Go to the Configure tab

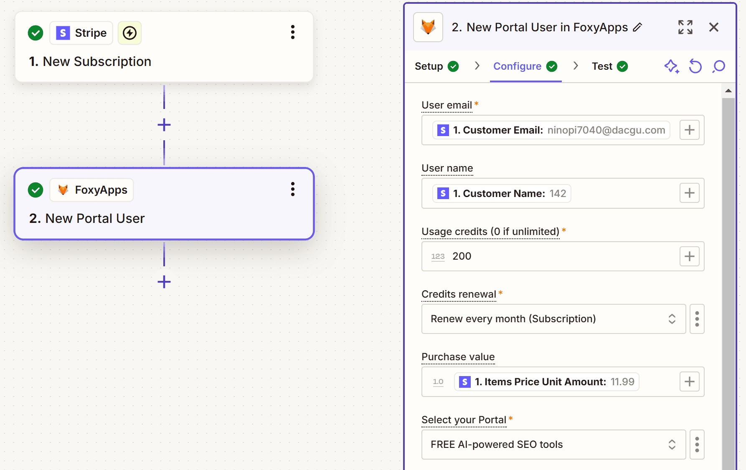(x=525, y=66)
